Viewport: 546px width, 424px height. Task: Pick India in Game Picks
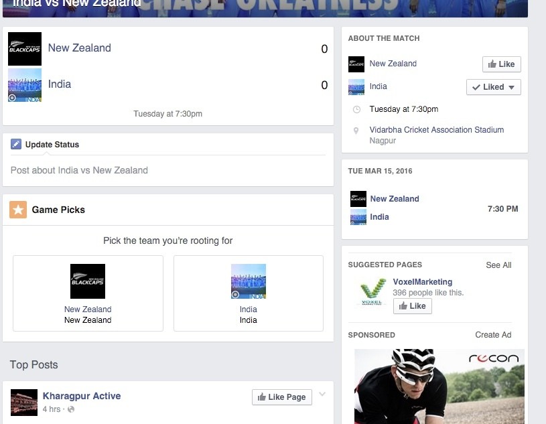[x=249, y=293]
